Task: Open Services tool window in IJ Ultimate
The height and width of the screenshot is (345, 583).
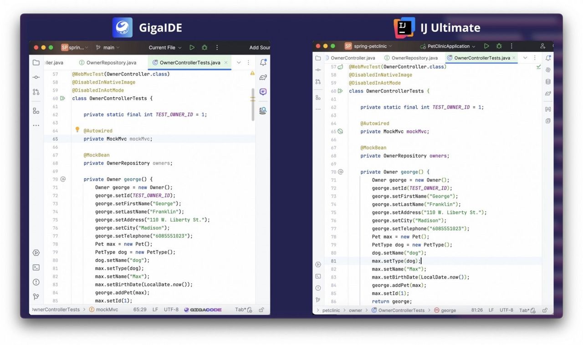Action: (318, 265)
